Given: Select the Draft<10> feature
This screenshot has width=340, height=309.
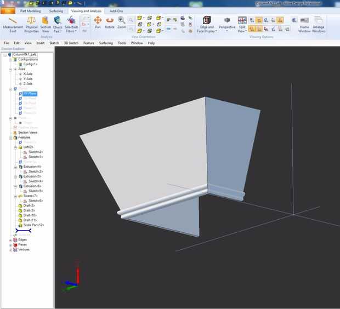Looking at the screenshot, I should click(30, 215).
